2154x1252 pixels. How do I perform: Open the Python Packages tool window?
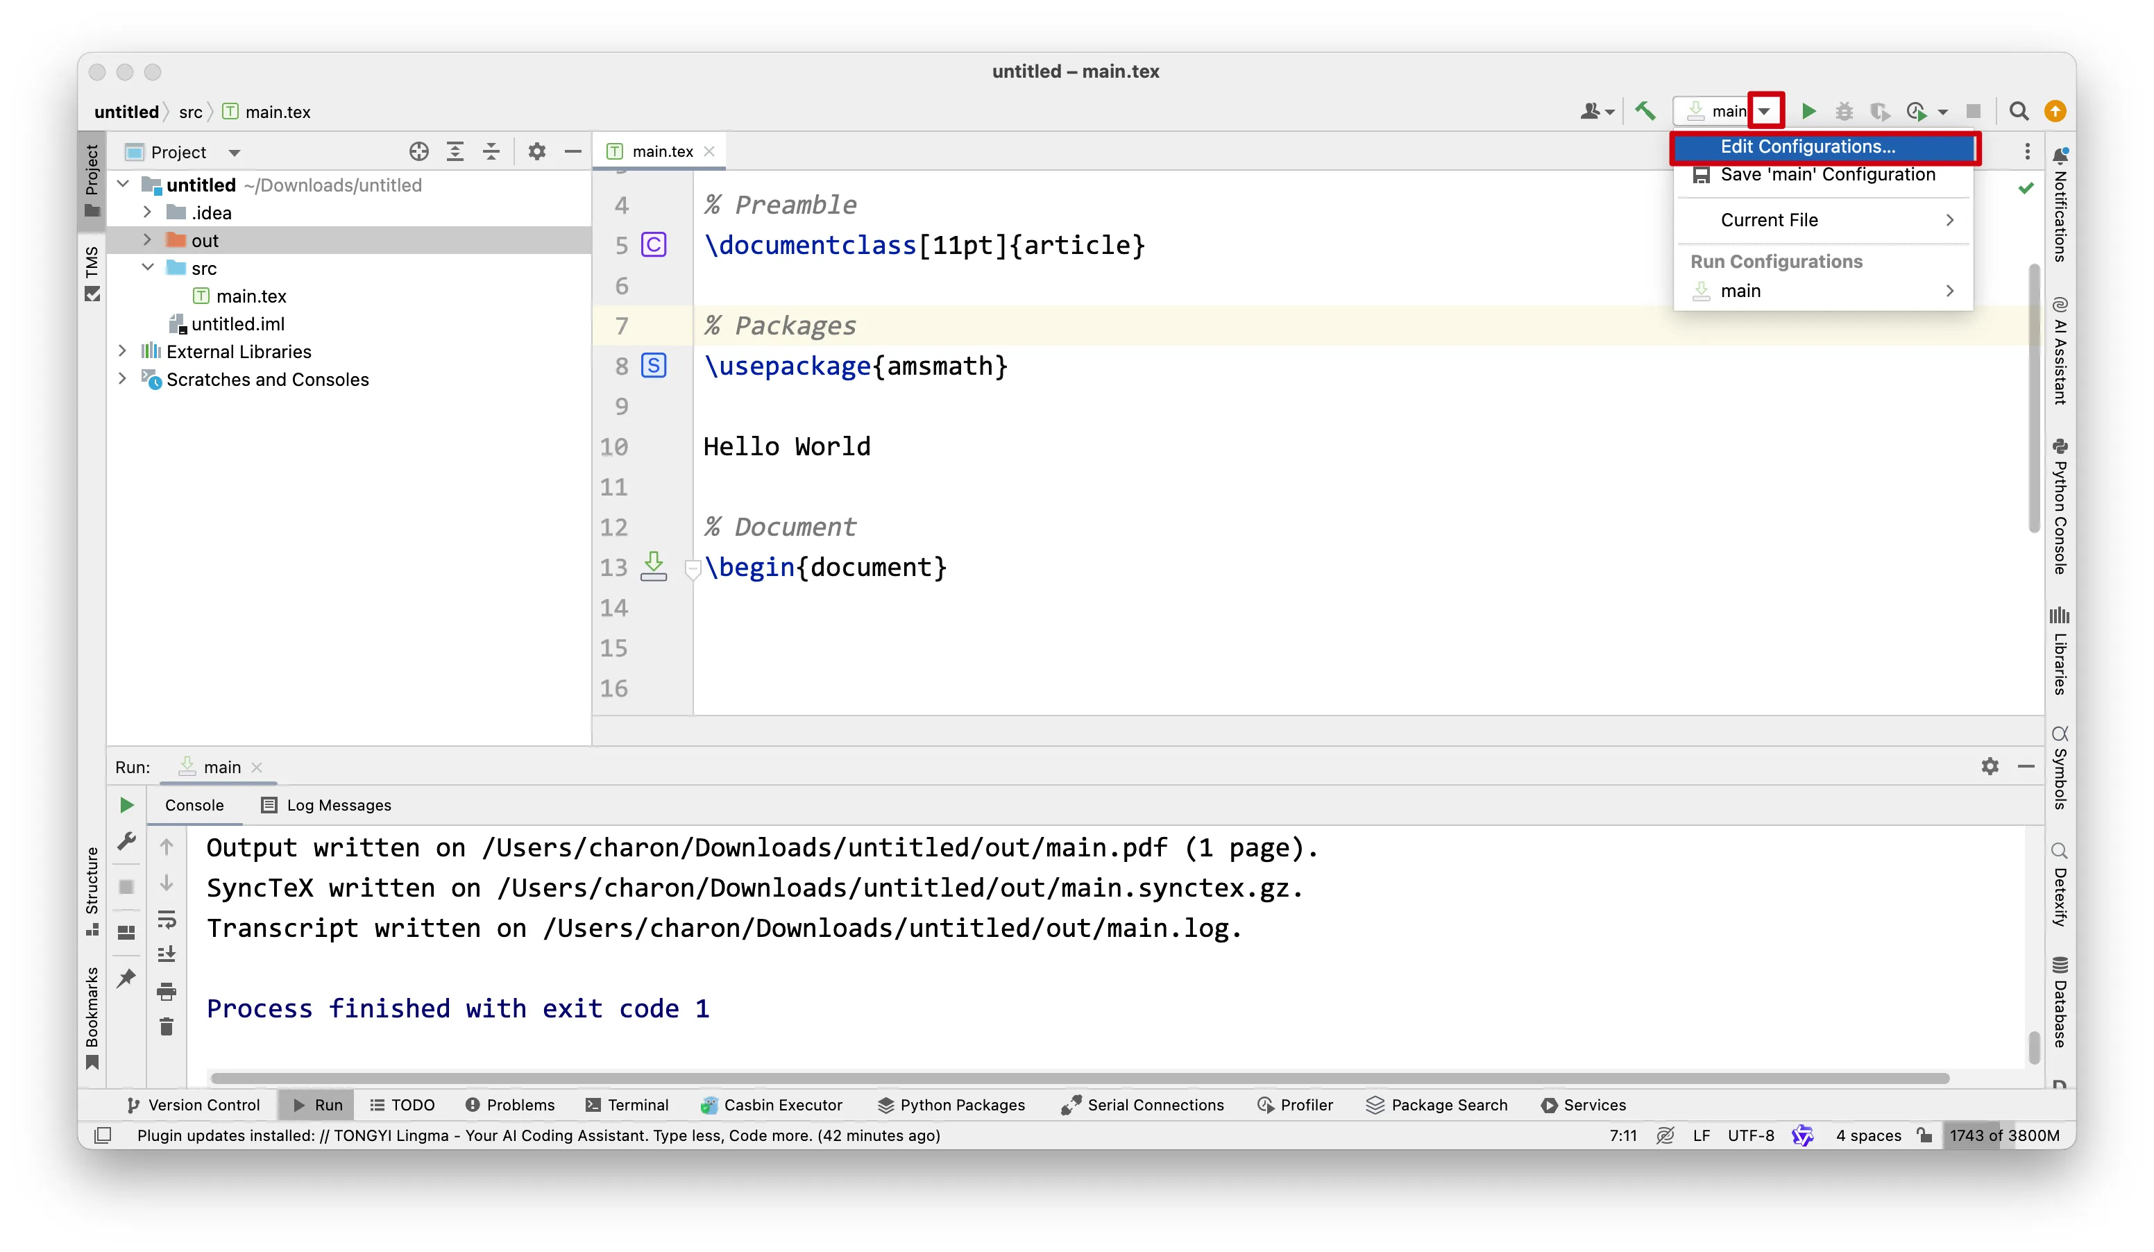[x=951, y=1103]
